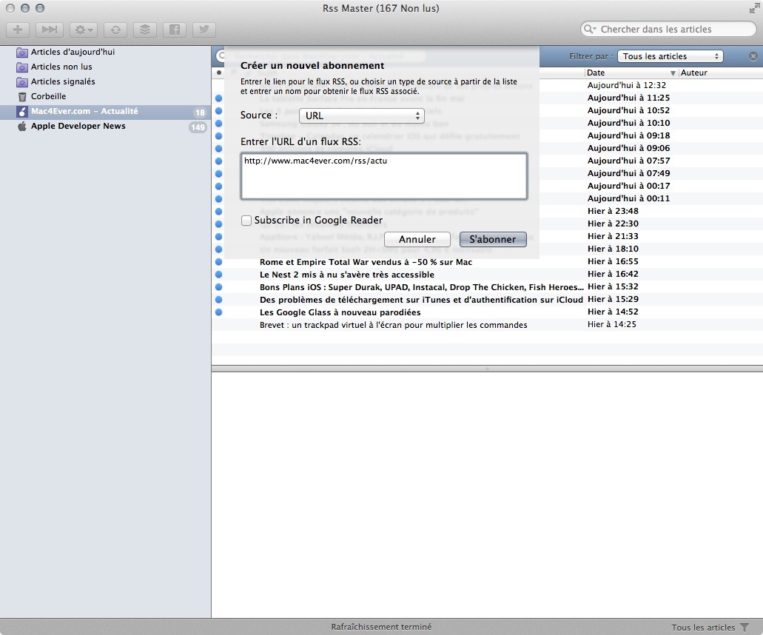Click the split pane divider handle

pos(487,369)
